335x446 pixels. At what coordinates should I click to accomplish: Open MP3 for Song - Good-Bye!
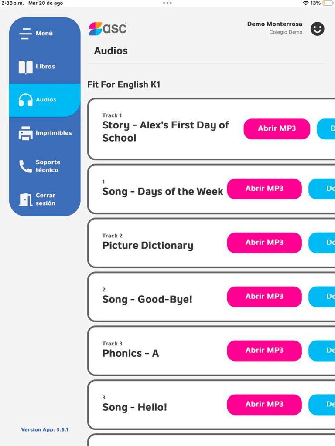(x=264, y=297)
